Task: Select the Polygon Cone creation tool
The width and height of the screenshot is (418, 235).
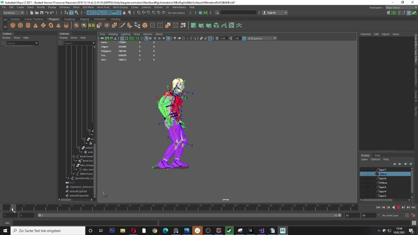Action: 36,25
